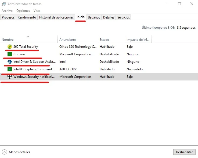Click Habilitado status of Windows Security row
This screenshot has height=158, width=198.
(107, 77)
